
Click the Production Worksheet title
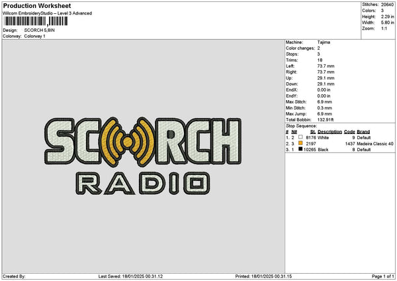(37, 5)
